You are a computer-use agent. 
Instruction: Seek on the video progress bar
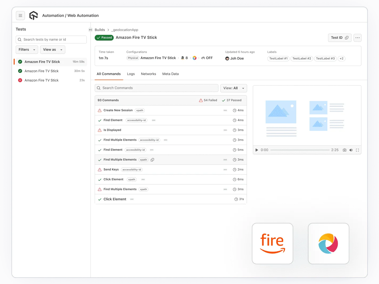coord(300,150)
